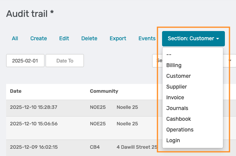This screenshot has height=156, width=236.
Task: Select Billing from the section list
Action: click(x=174, y=65)
